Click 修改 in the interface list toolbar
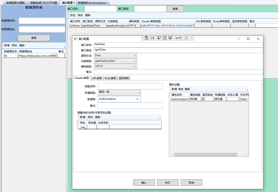Viewport: 278px width, 192px height. click(x=80, y=15)
